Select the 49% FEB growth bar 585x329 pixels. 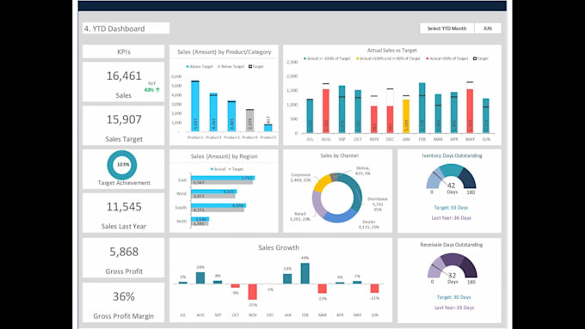[x=305, y=273]
